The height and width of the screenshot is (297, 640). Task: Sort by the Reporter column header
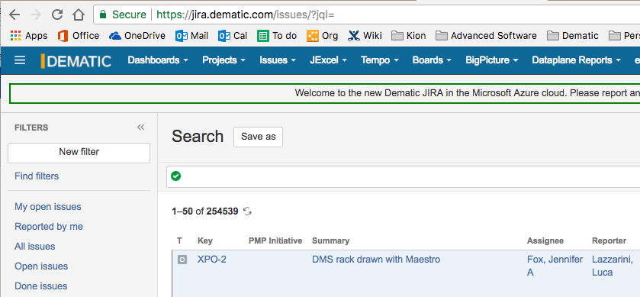(609, 241)
